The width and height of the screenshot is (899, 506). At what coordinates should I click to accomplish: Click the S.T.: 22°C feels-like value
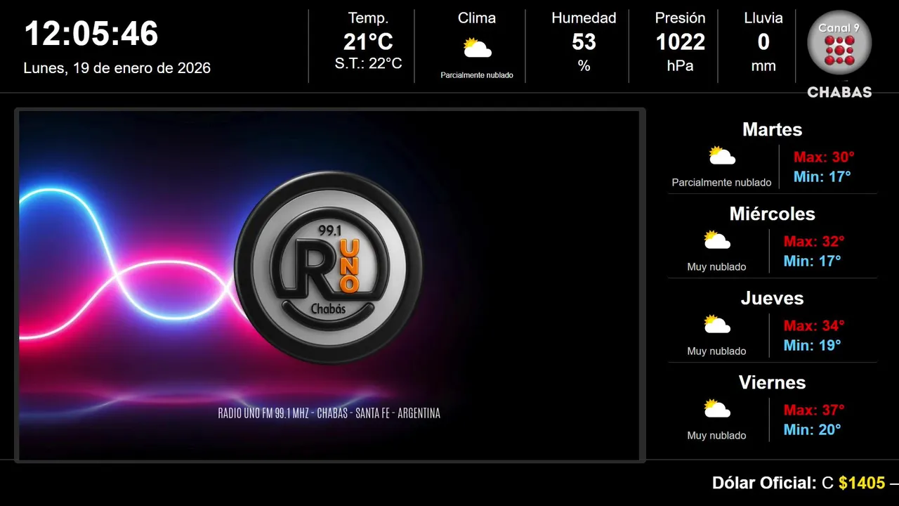pyautogui.click(x=368, y=63)
